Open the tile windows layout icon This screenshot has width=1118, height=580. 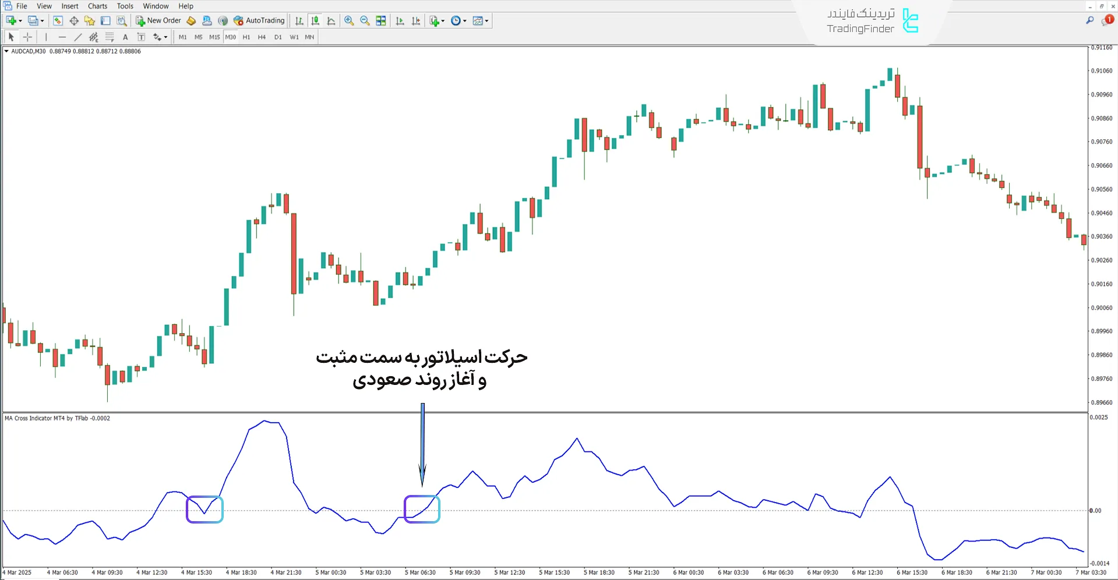coord(381,21)
